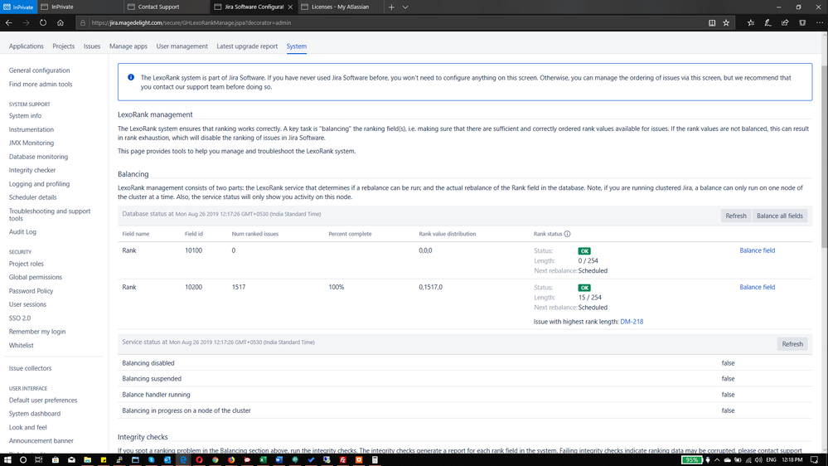Add page to favorites with star icon
The width and height of the screenshot is (828, 466).
[726, 22]
